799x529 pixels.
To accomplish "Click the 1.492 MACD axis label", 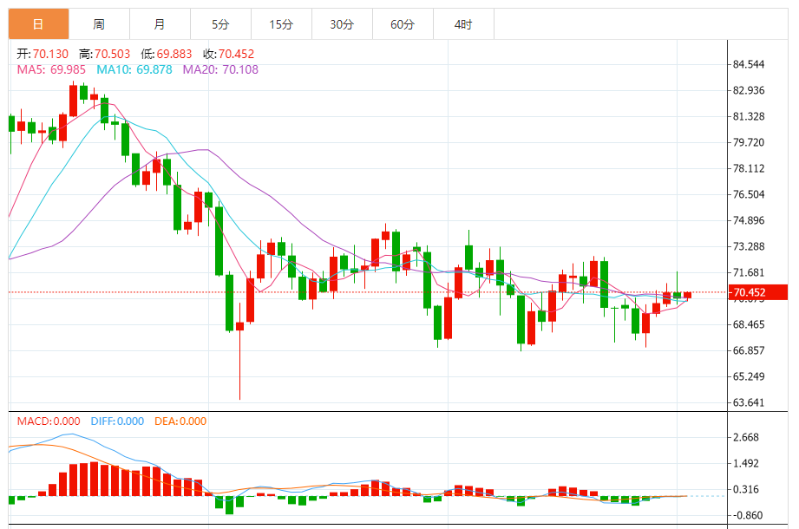I will pyautogui.click(x=746, y=463).
